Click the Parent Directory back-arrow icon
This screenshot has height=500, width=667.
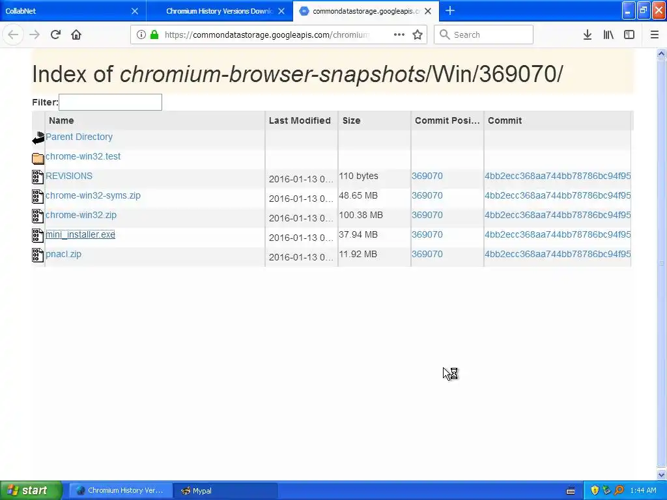(38, 138)
